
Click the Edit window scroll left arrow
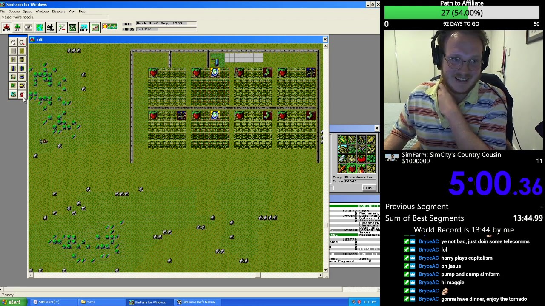click(30, 275)
